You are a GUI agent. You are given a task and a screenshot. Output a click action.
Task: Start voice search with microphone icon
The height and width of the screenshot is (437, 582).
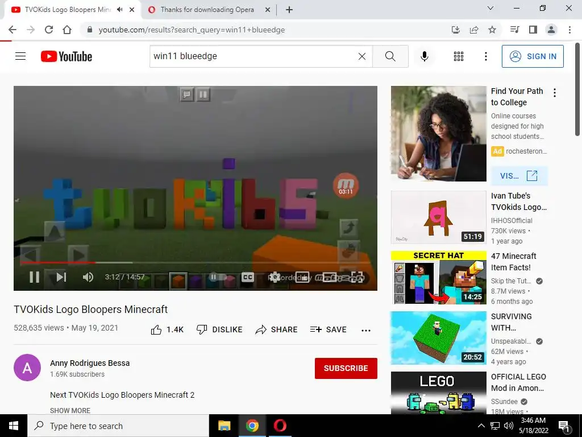click(424, 56)
